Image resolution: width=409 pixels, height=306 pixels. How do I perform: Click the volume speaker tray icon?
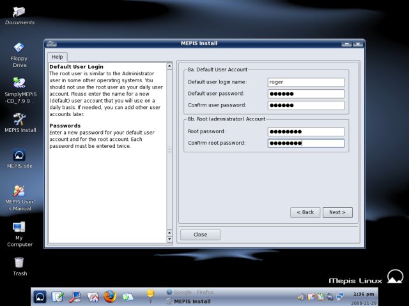pos(301,296)
